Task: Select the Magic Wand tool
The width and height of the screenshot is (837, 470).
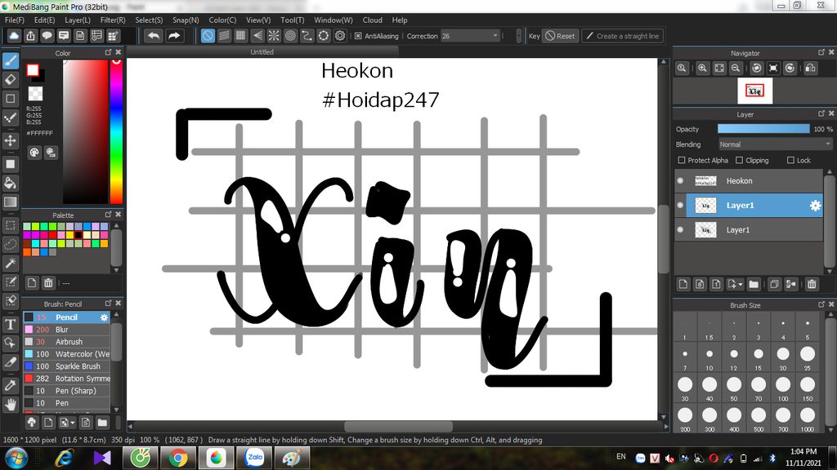Action: click(x=10, y=263)
